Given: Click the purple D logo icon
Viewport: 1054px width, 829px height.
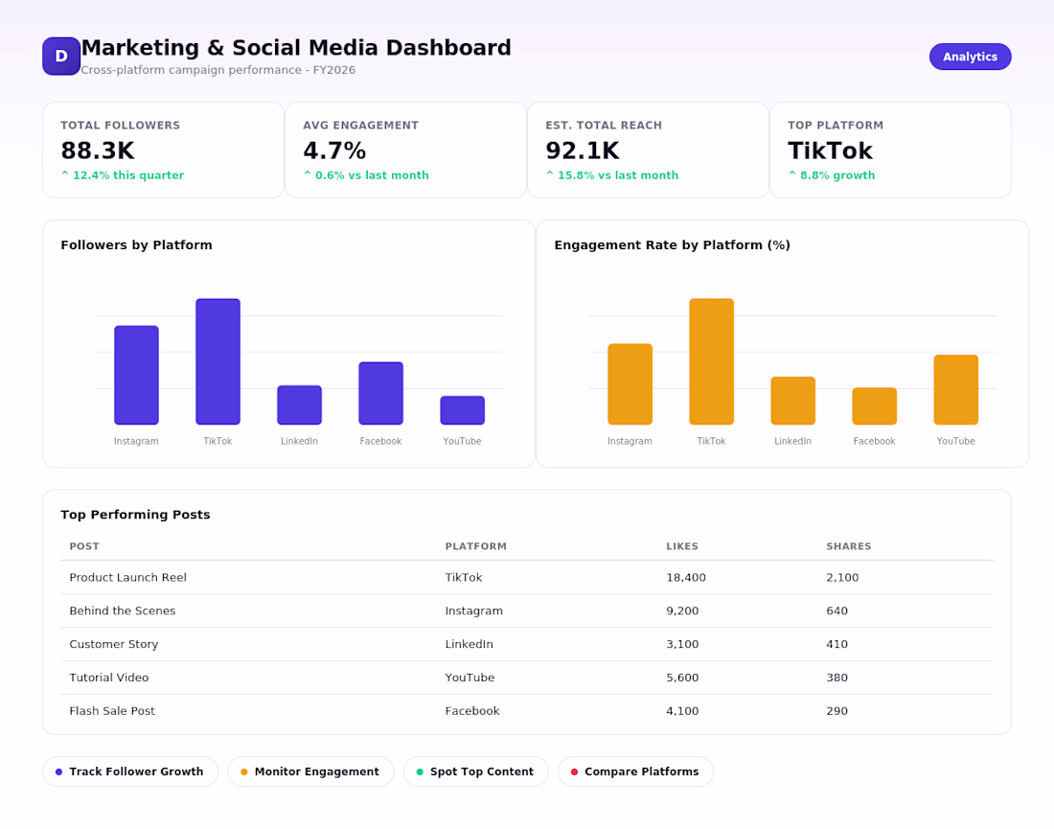Looking at the screenshot, I should [x=61, y=56].
